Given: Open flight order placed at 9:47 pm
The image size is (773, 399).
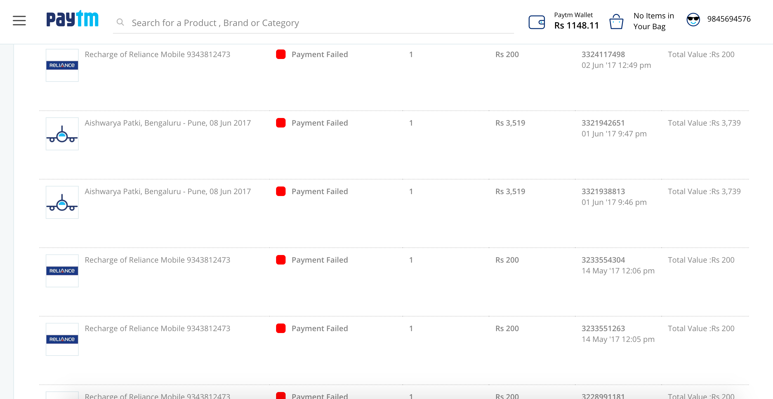Looking at the screenshot, I should [168, 123].
